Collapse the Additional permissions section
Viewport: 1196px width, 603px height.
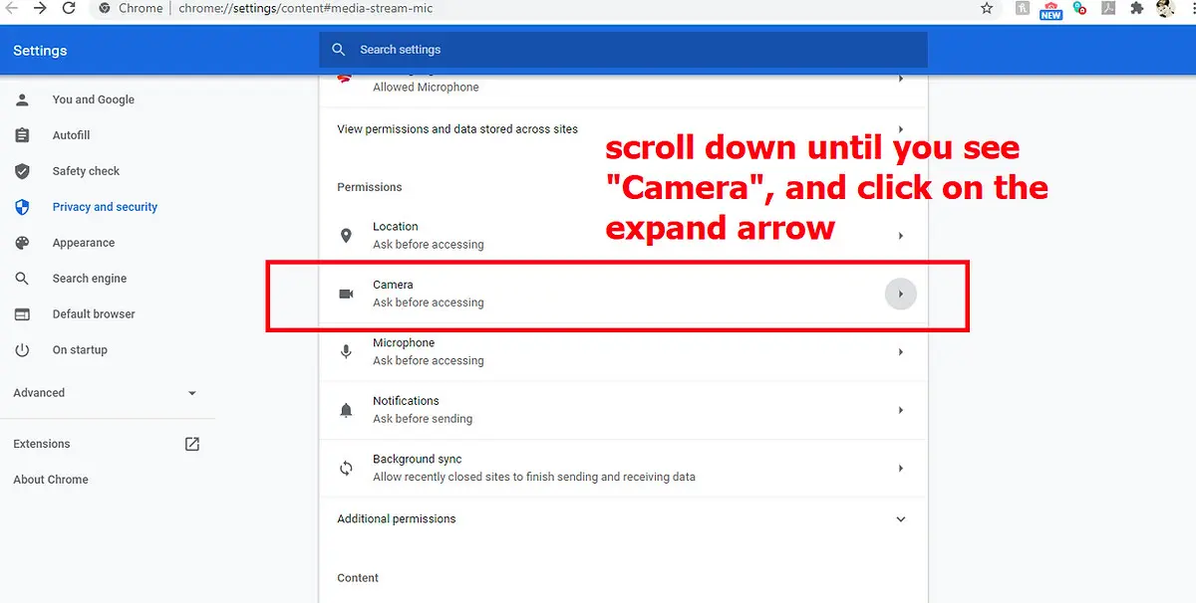(x=900, y=518)
